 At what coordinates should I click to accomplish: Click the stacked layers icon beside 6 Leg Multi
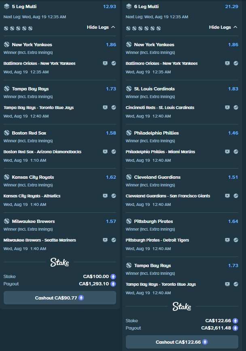tap(129, 6)
